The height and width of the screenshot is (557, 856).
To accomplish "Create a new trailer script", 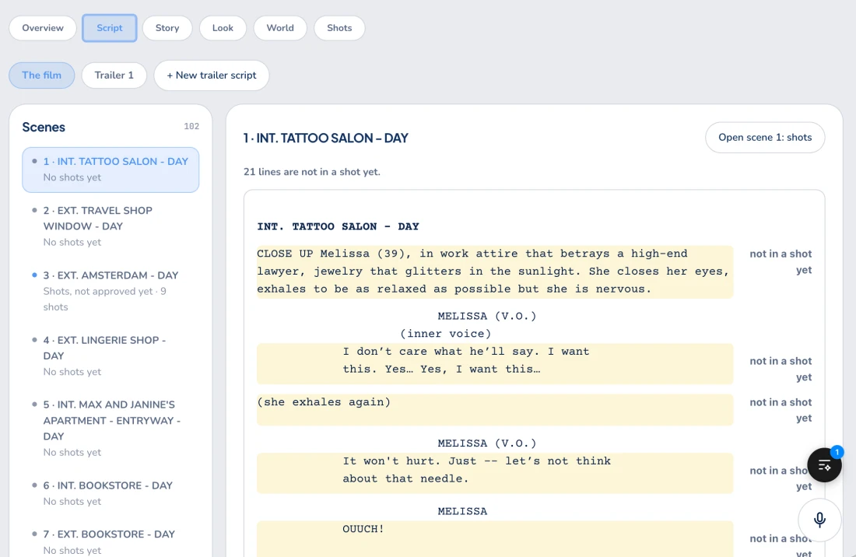I will pyautogui.click(x=211, y=75).
